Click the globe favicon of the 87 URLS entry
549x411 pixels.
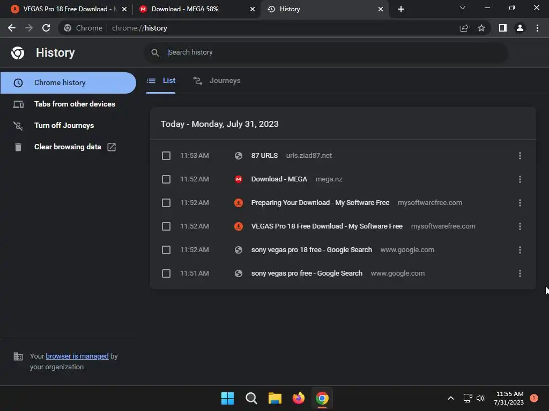(239, 156)
